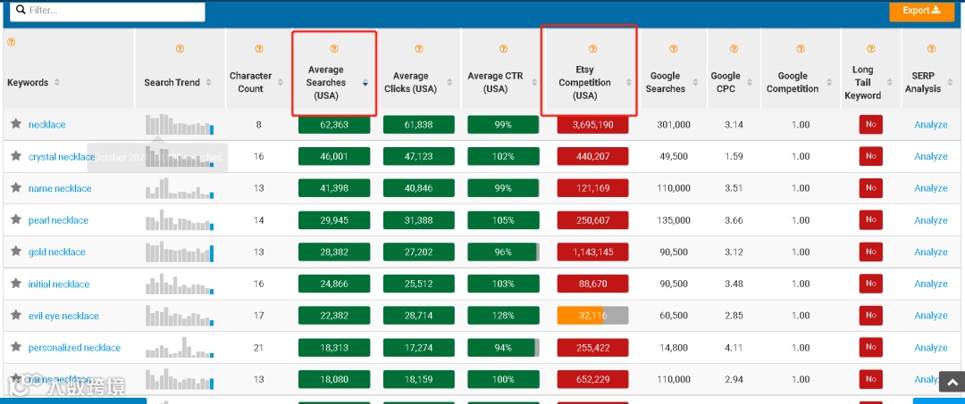Analyze SERP for pearl necklace row
965x404 pixels.
point(930,220)
